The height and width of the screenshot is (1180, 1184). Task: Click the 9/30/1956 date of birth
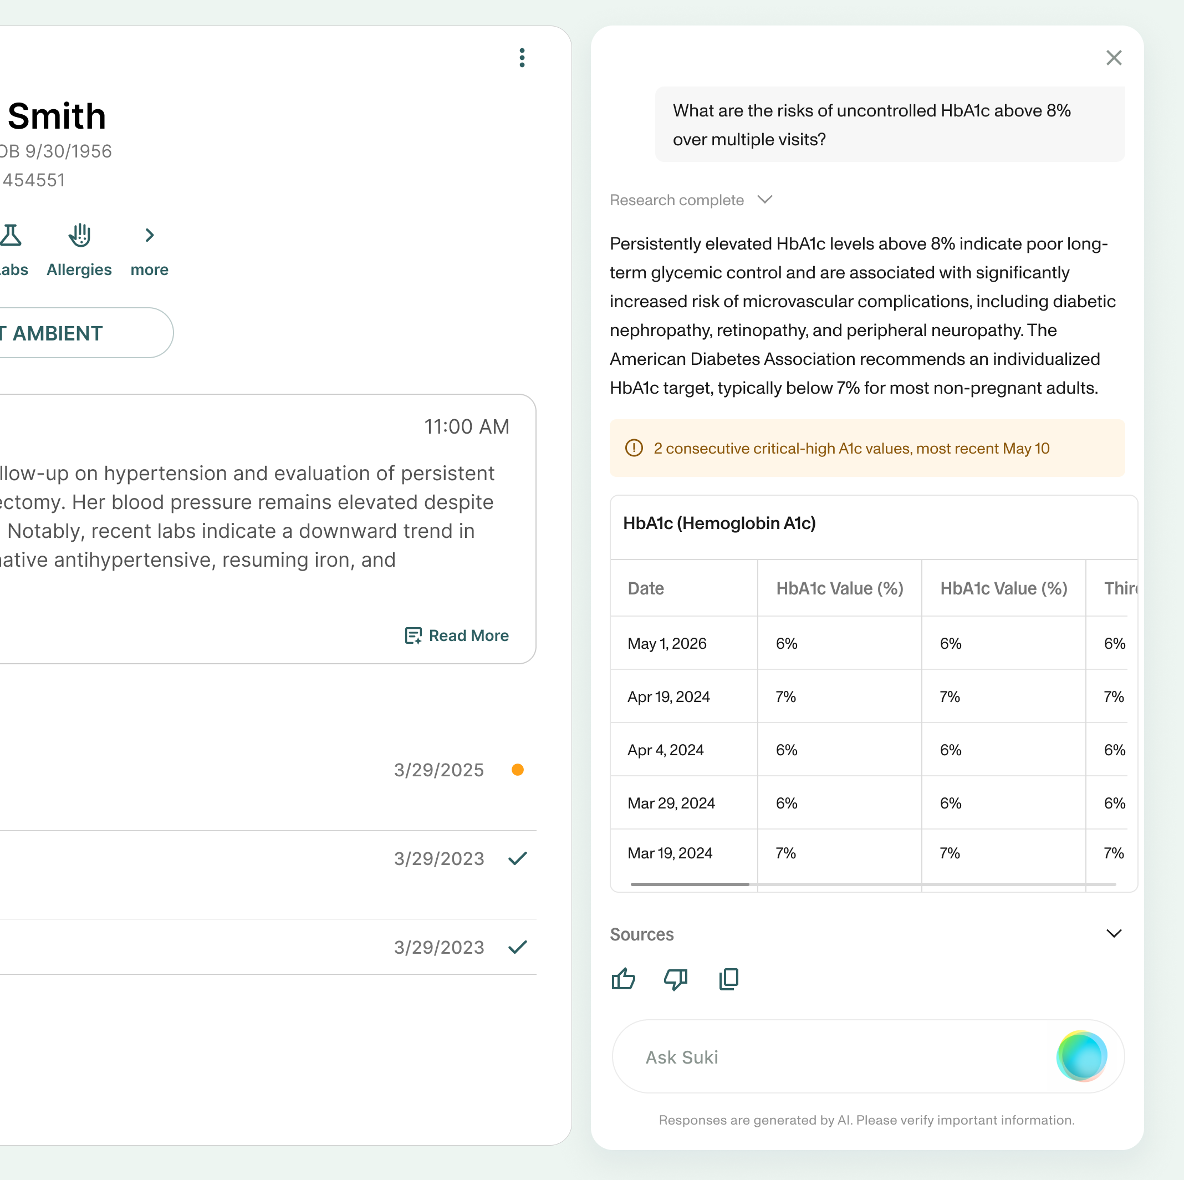68,151
